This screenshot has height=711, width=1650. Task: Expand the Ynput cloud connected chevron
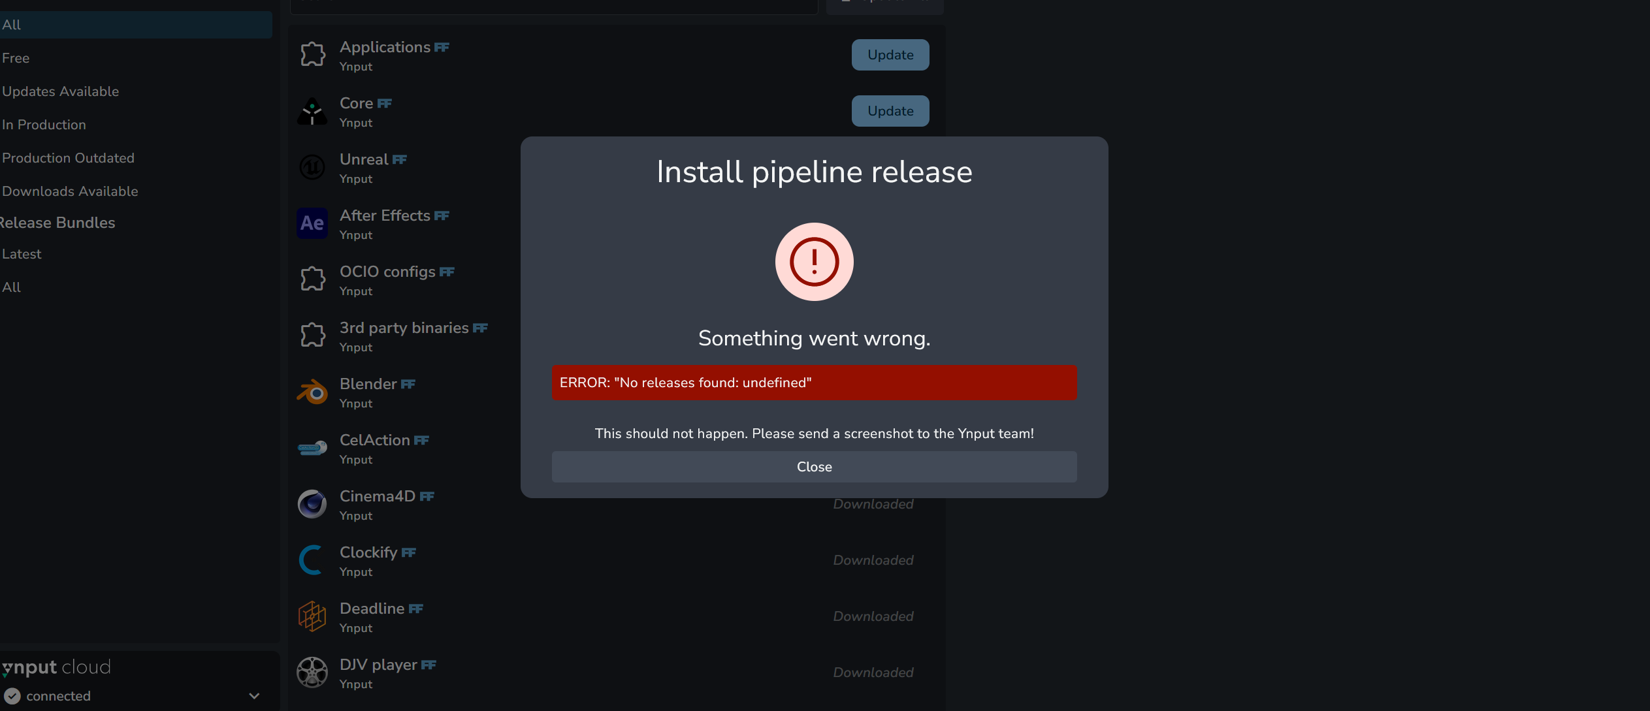(254, 696)
